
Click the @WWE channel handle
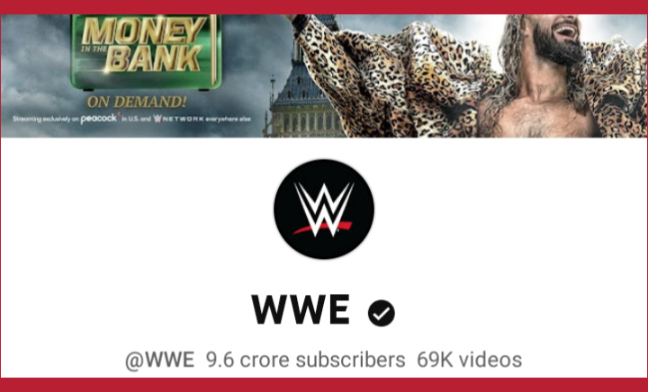[159, 360]
